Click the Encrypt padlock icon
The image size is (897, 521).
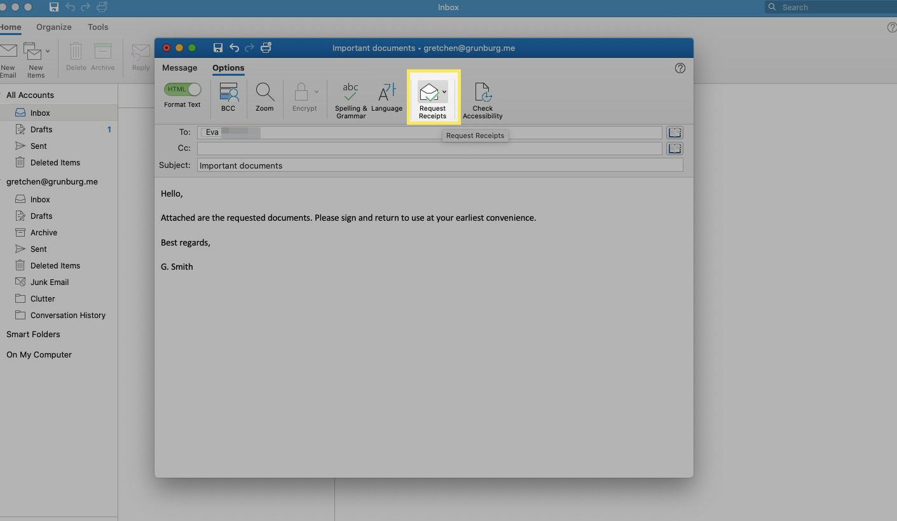(x=301, y=93)
